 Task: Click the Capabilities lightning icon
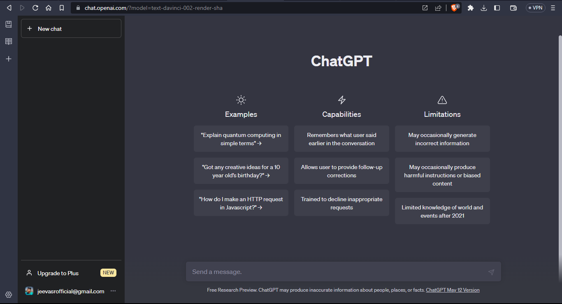(341, 100)
